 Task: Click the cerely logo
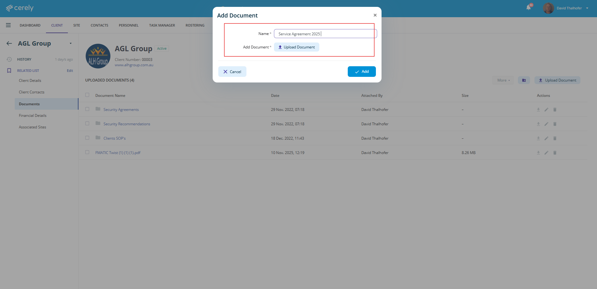coord(20,8)
